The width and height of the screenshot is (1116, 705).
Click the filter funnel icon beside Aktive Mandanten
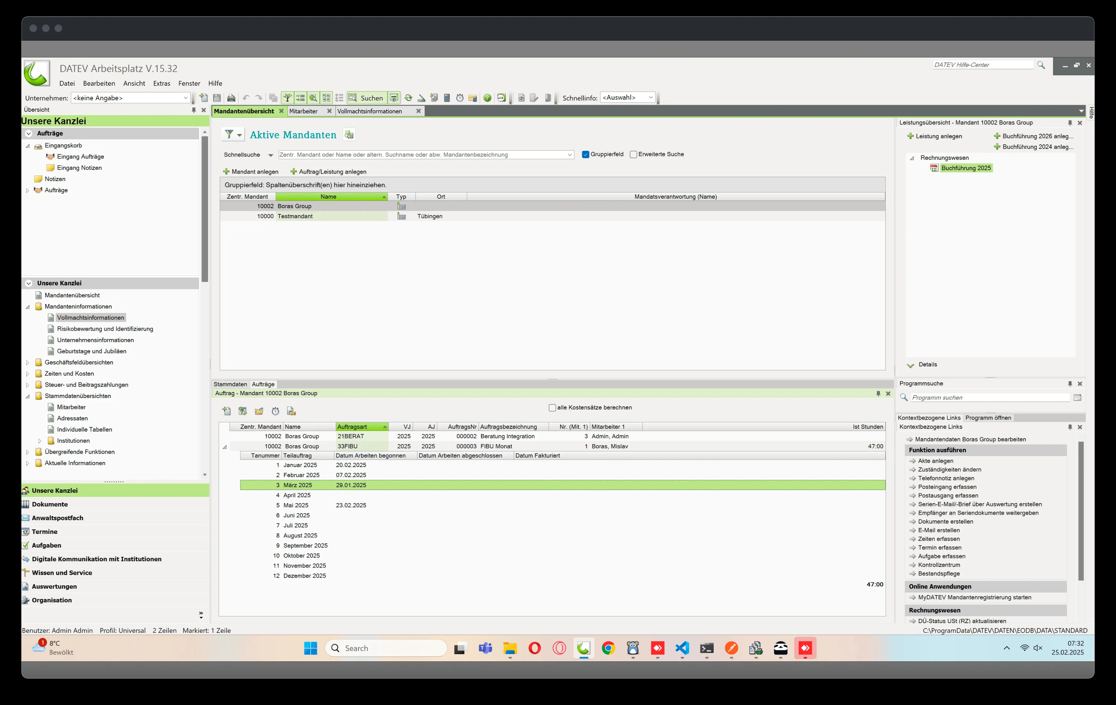(x=229, y=134)
